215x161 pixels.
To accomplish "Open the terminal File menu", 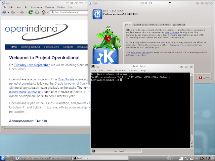I will point(94,71).
